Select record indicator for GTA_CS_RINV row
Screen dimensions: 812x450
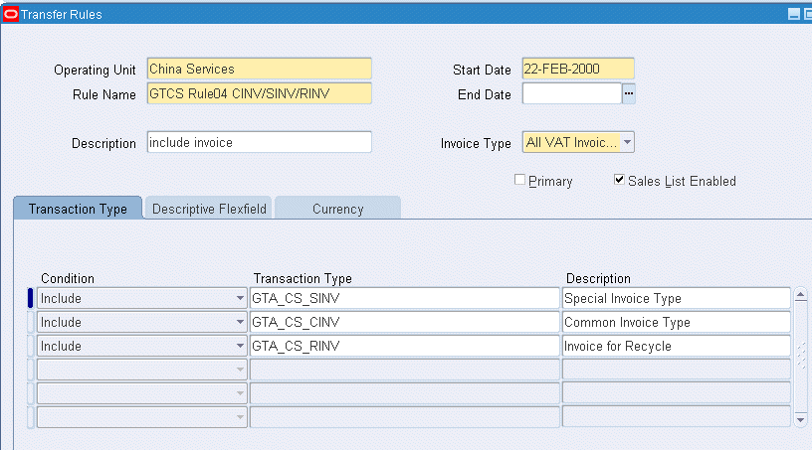click(31, 346)
